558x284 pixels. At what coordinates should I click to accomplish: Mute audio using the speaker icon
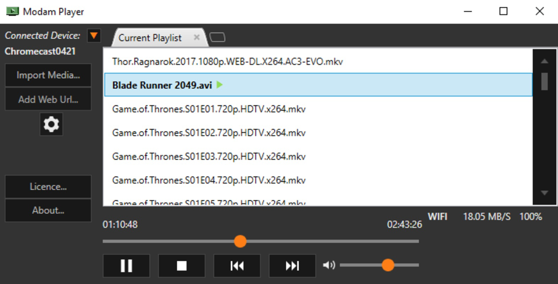tap(329, 265)
